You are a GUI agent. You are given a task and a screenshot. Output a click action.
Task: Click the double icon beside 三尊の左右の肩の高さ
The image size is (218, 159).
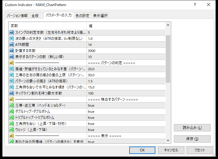click(12, 75)
